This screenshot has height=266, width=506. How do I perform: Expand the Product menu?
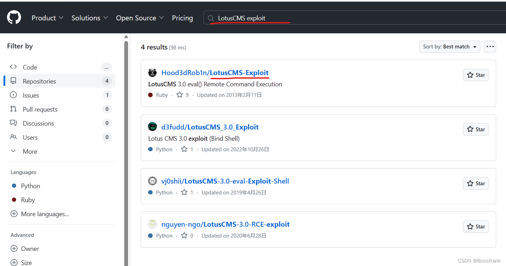47,18
